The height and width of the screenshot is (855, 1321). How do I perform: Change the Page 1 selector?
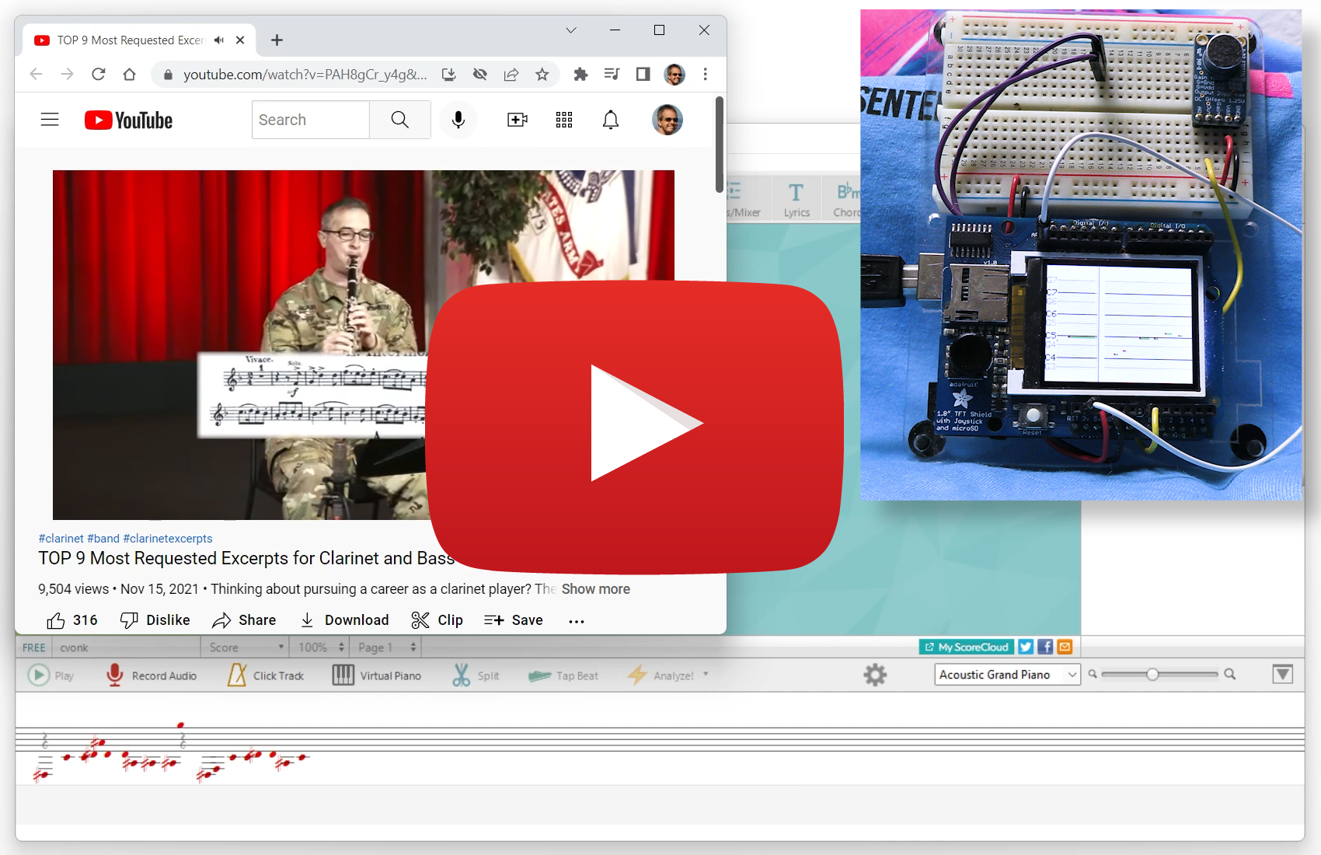[x=387, y=647]
